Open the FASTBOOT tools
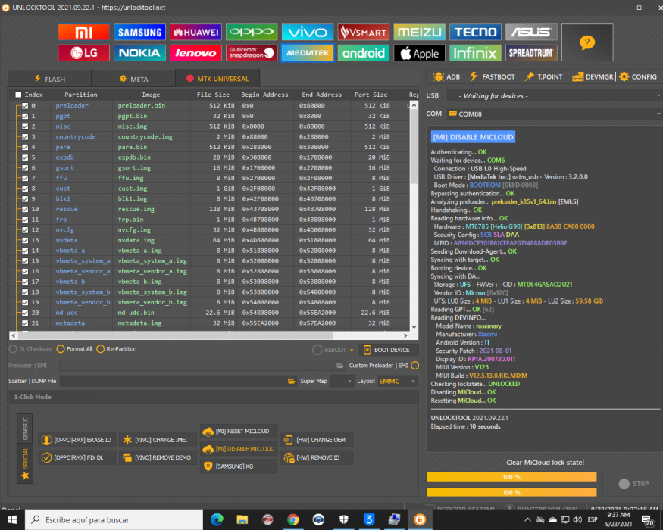 pyautogui.click(x=493, y=77)
